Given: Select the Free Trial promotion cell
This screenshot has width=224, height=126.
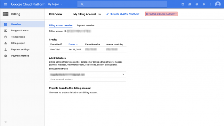Looking at the screenshot, I should click(55, 50).
